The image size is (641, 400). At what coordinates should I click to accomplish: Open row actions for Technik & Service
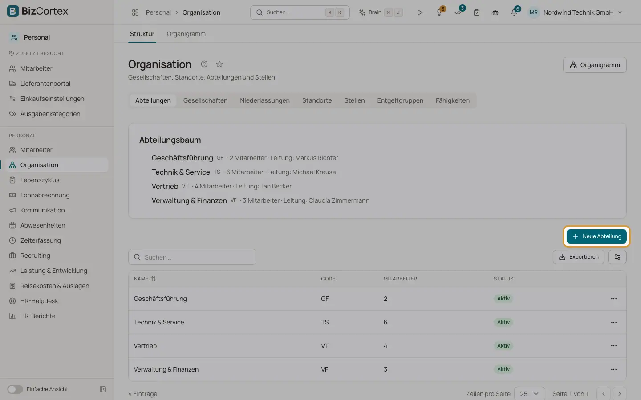click(614, 322)
